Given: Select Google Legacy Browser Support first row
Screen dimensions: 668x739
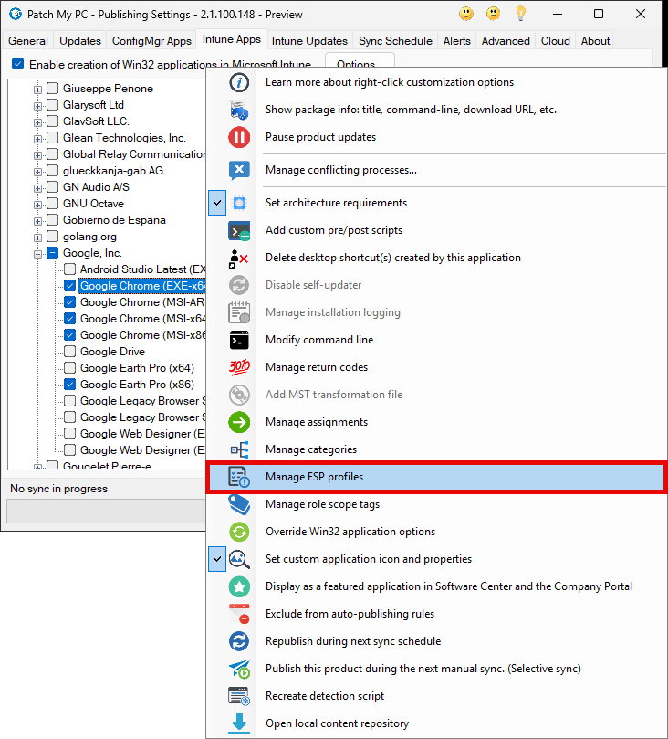Looking at the screenshot, I should coord(142,401).
